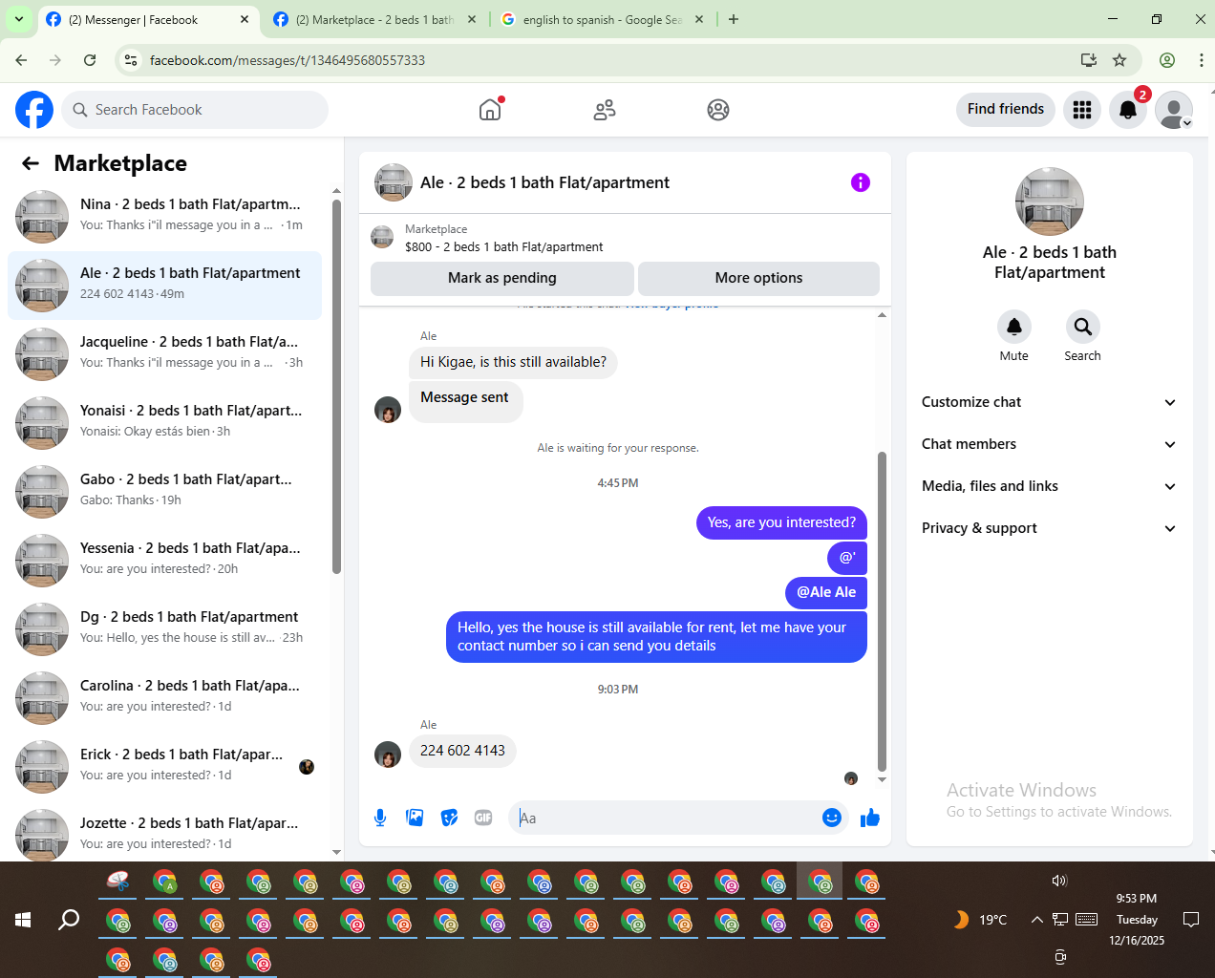
Task: View site information icon in address bar
Action: (132, 60)
